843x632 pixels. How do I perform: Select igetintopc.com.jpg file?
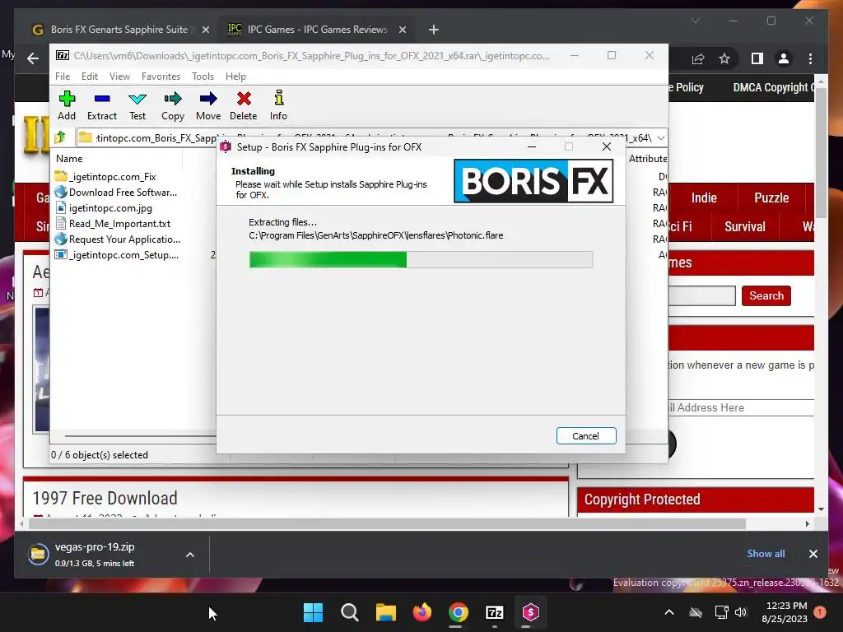point(103,207)
